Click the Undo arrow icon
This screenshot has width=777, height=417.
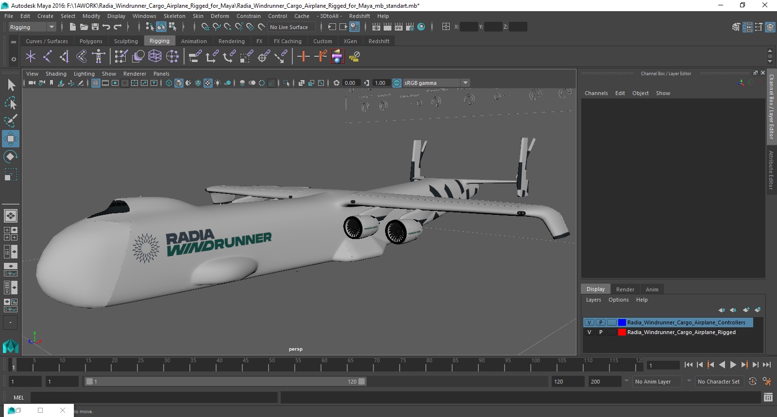pos(106,27)
